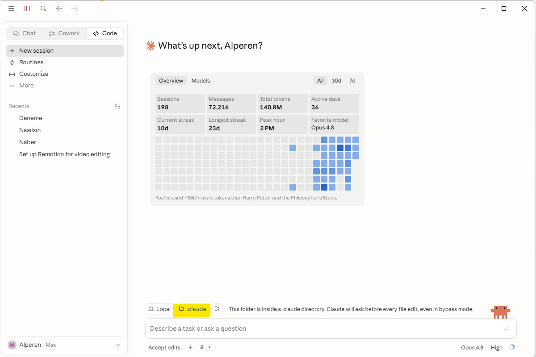This screenshot has height=357, width=536.
Task: Select the All time range
Action: (320, 81)
